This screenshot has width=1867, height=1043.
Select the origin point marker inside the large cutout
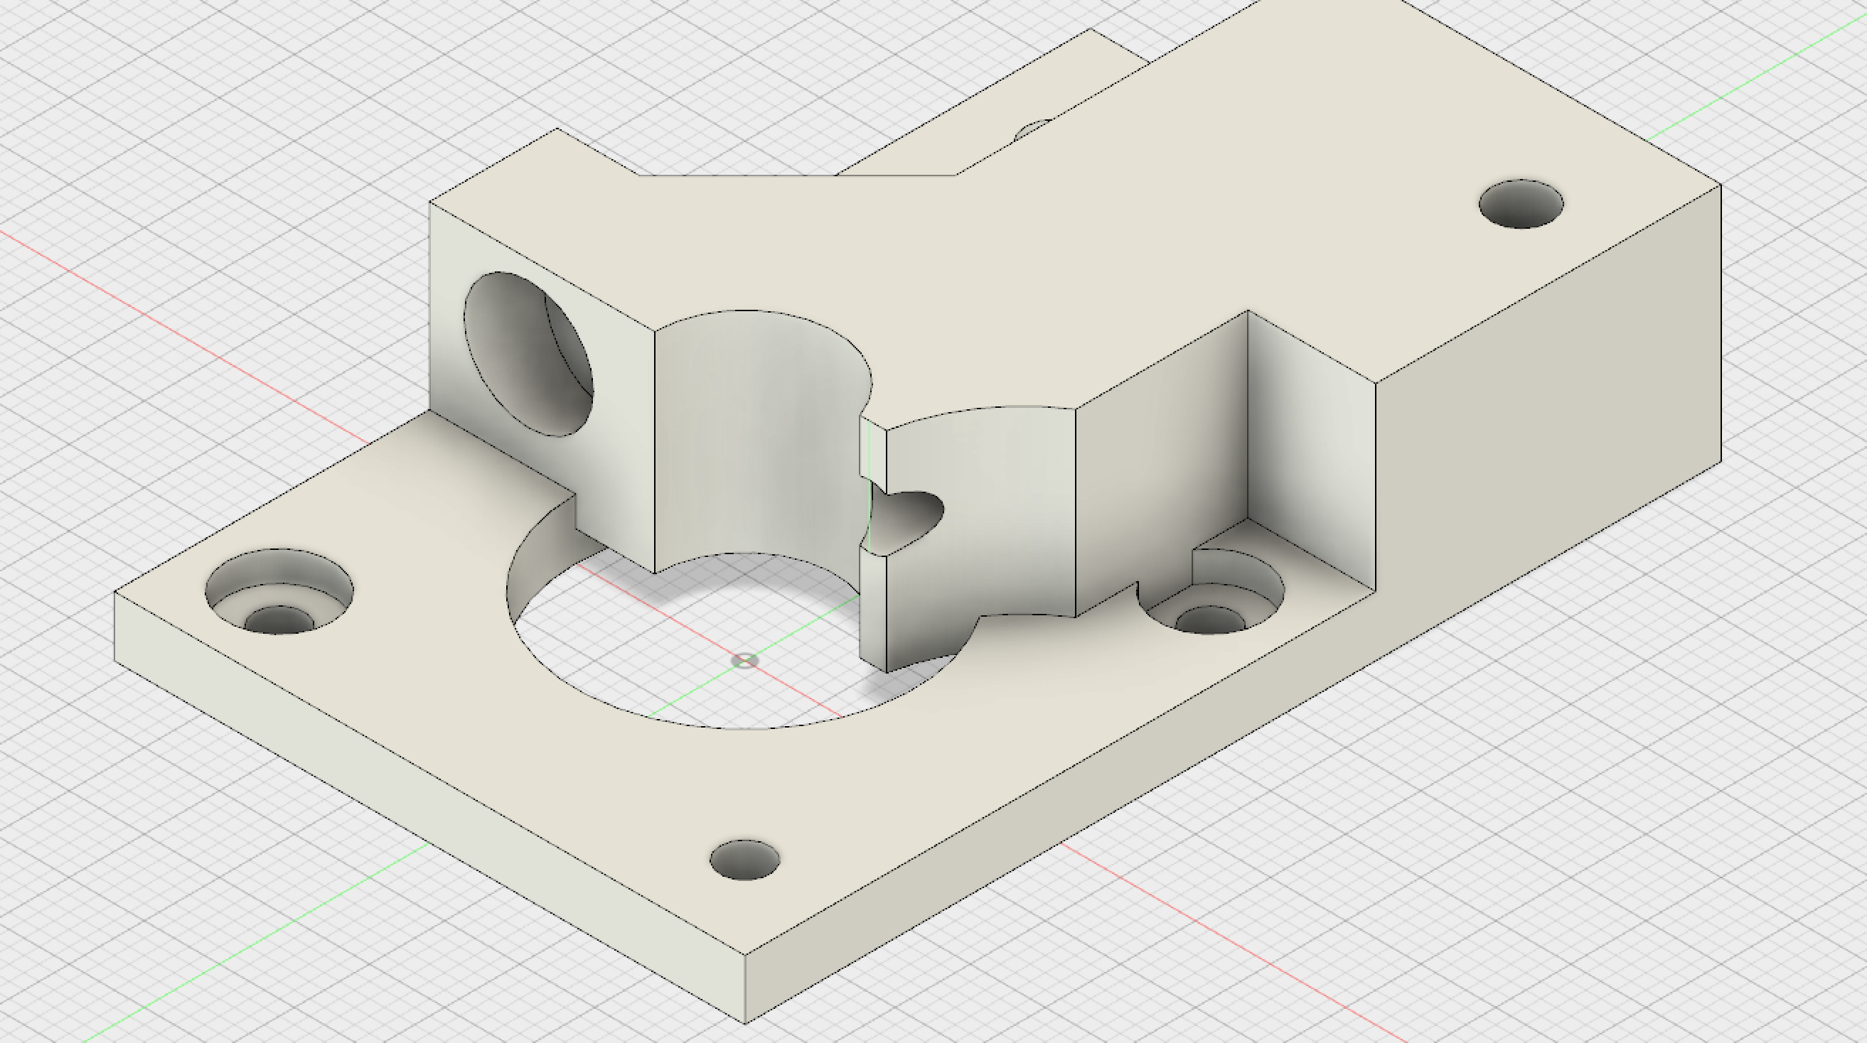pos(744,661)
